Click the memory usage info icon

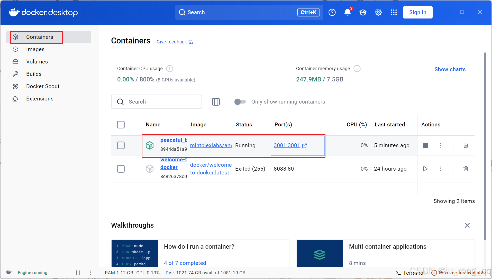(x=357, y=69)
